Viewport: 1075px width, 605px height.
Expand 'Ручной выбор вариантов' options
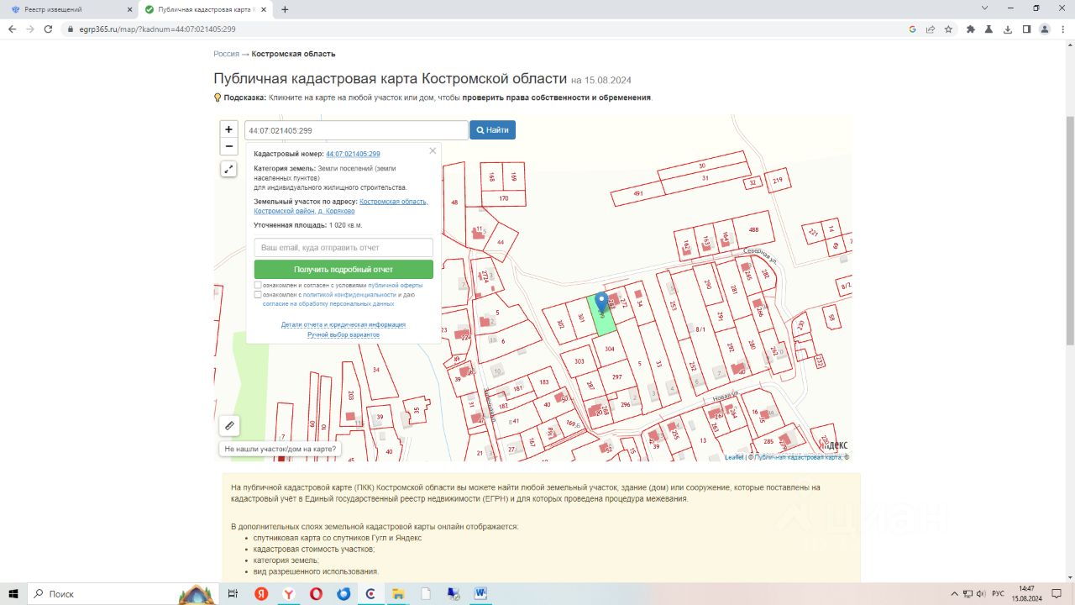pyautogui.click(x=343, y=334)
